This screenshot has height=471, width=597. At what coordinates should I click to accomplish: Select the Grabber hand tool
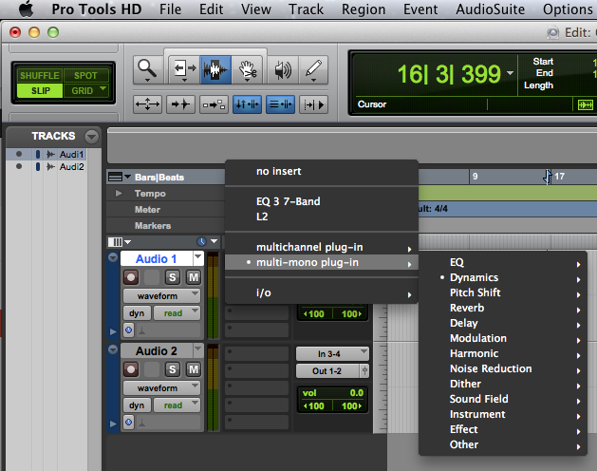pyautogui.click(x=247, y=69)
